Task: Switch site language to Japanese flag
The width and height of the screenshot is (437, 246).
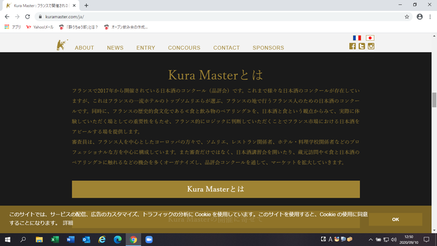Action: (370, 38)
